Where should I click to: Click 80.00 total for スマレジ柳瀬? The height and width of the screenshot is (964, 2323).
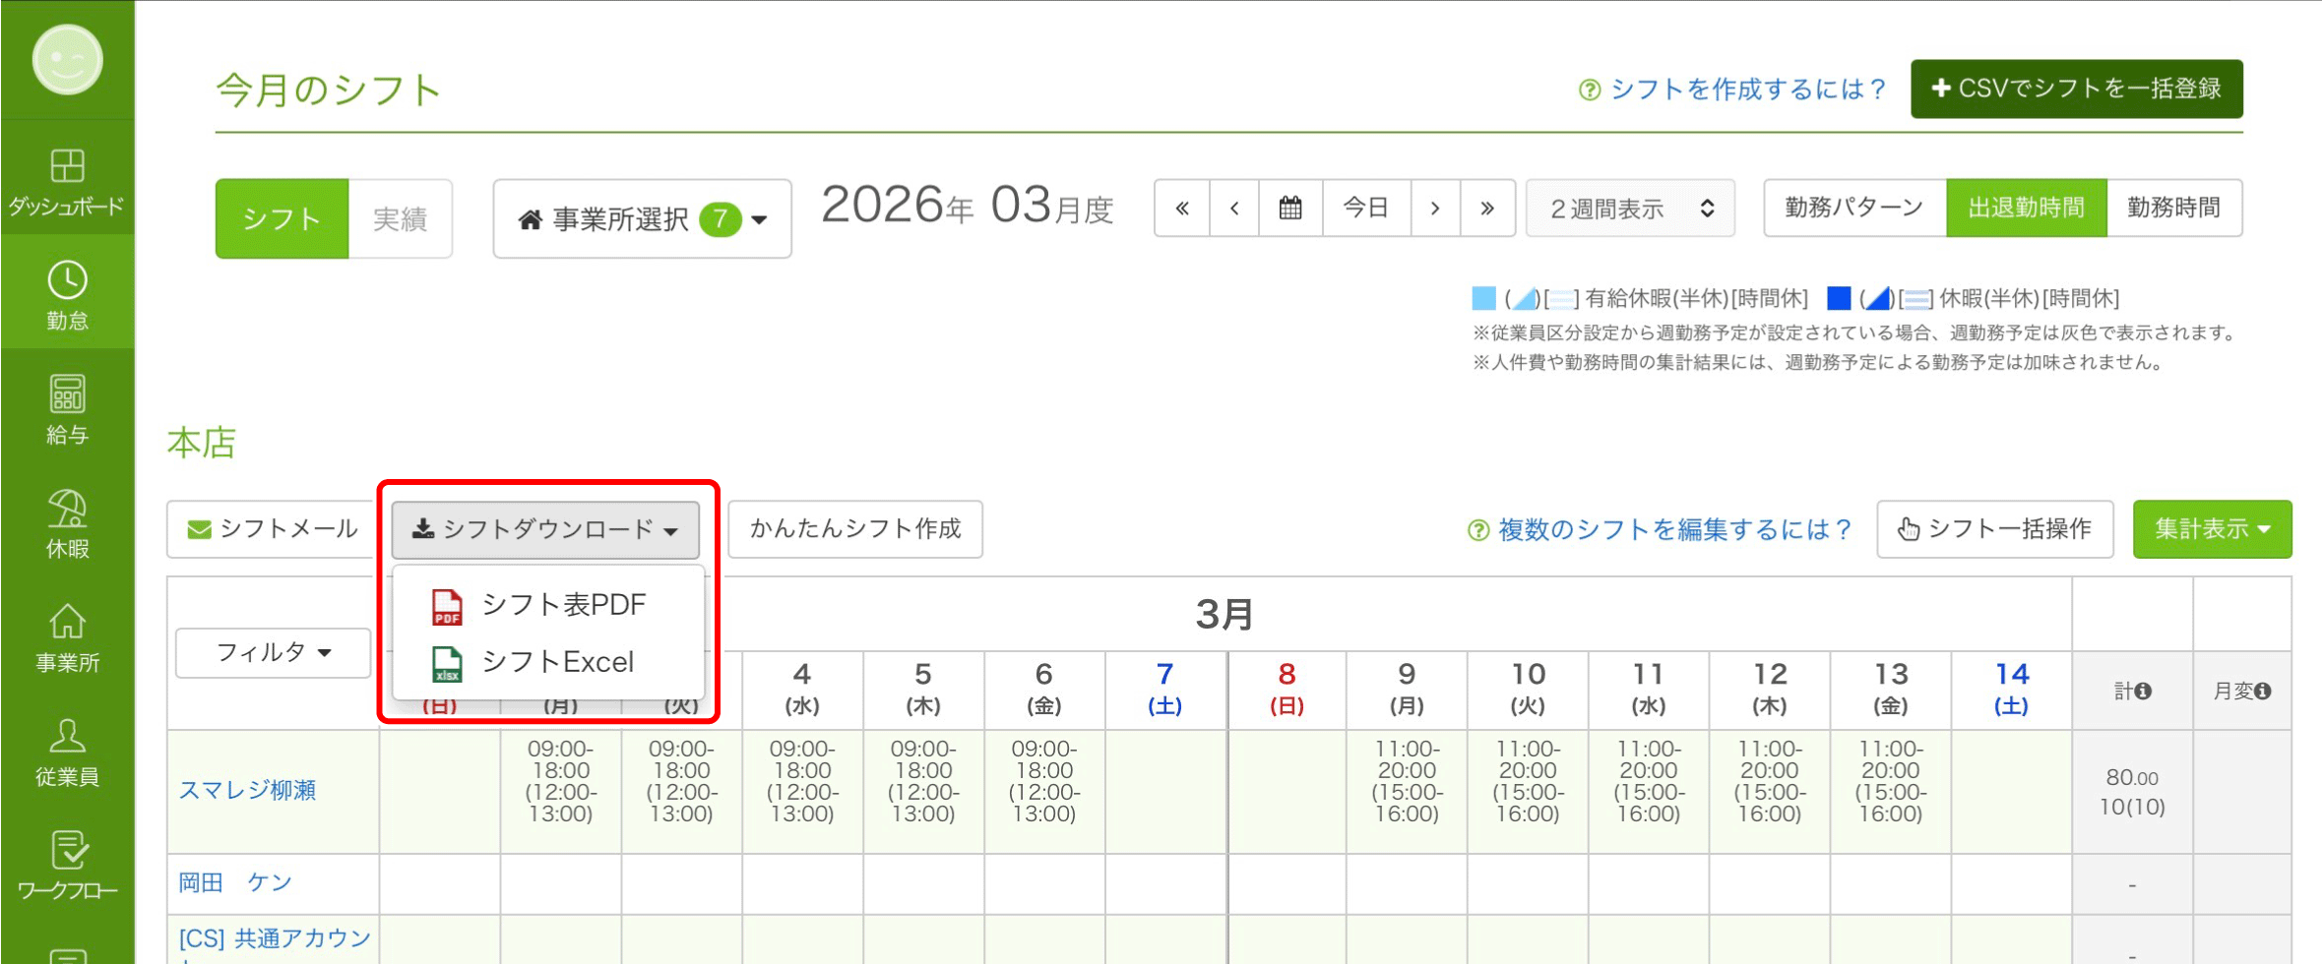2132,777
